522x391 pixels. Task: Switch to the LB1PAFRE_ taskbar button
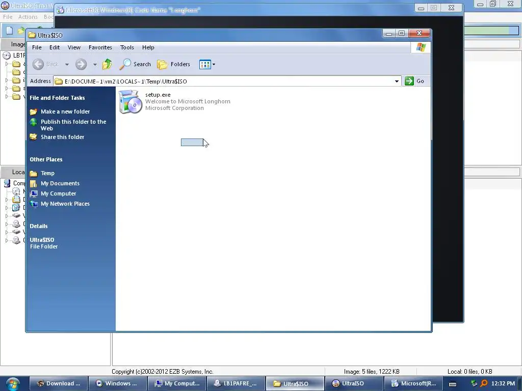click(236, 383)
